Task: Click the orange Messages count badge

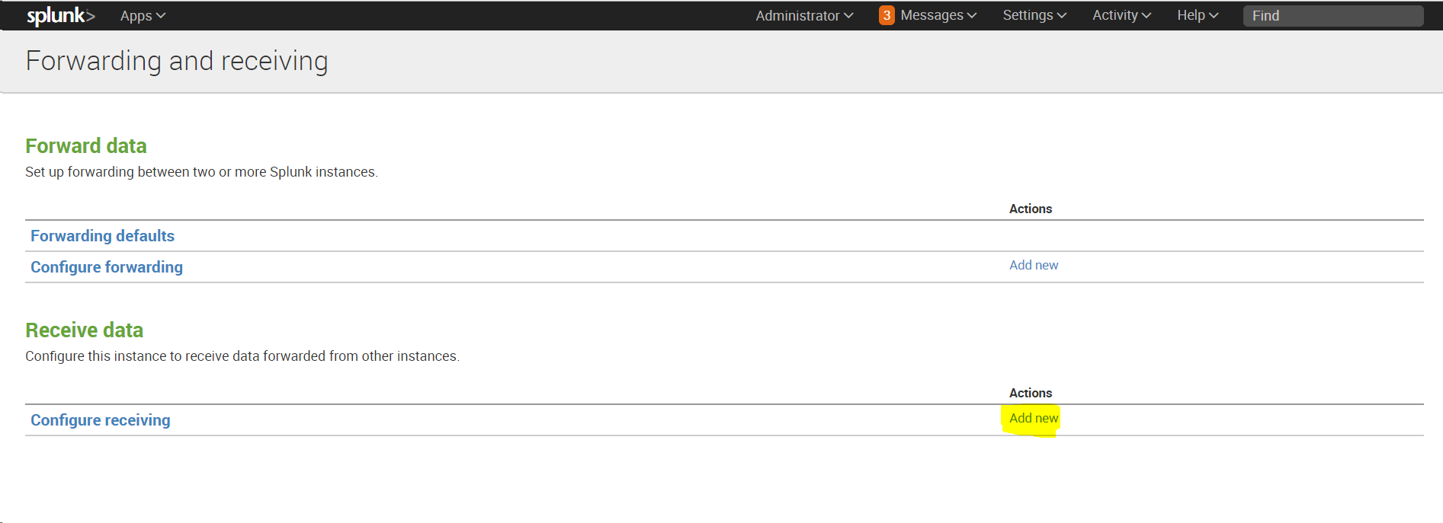Action: [x=886, y=14]
